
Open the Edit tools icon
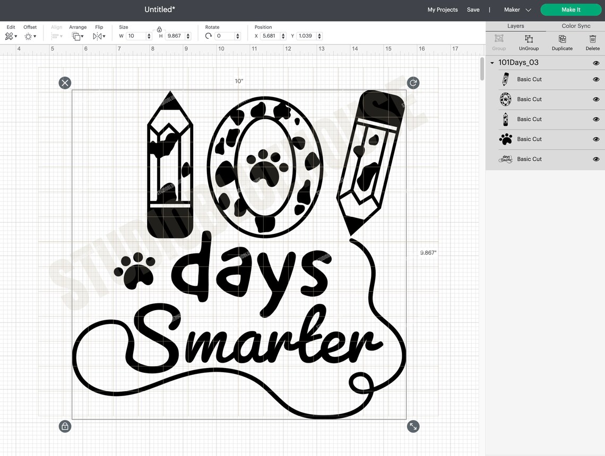pyautogui.click(x=8, y=36)
